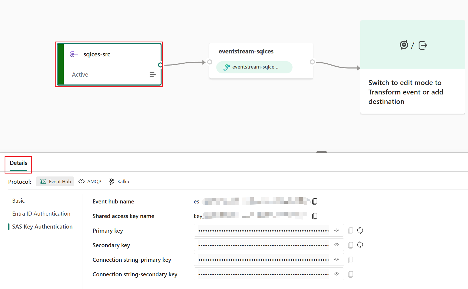This screenshot has width=468, height=289.
Task: Copy the Primary key to clipboard
Action: [x=350, y=230]
